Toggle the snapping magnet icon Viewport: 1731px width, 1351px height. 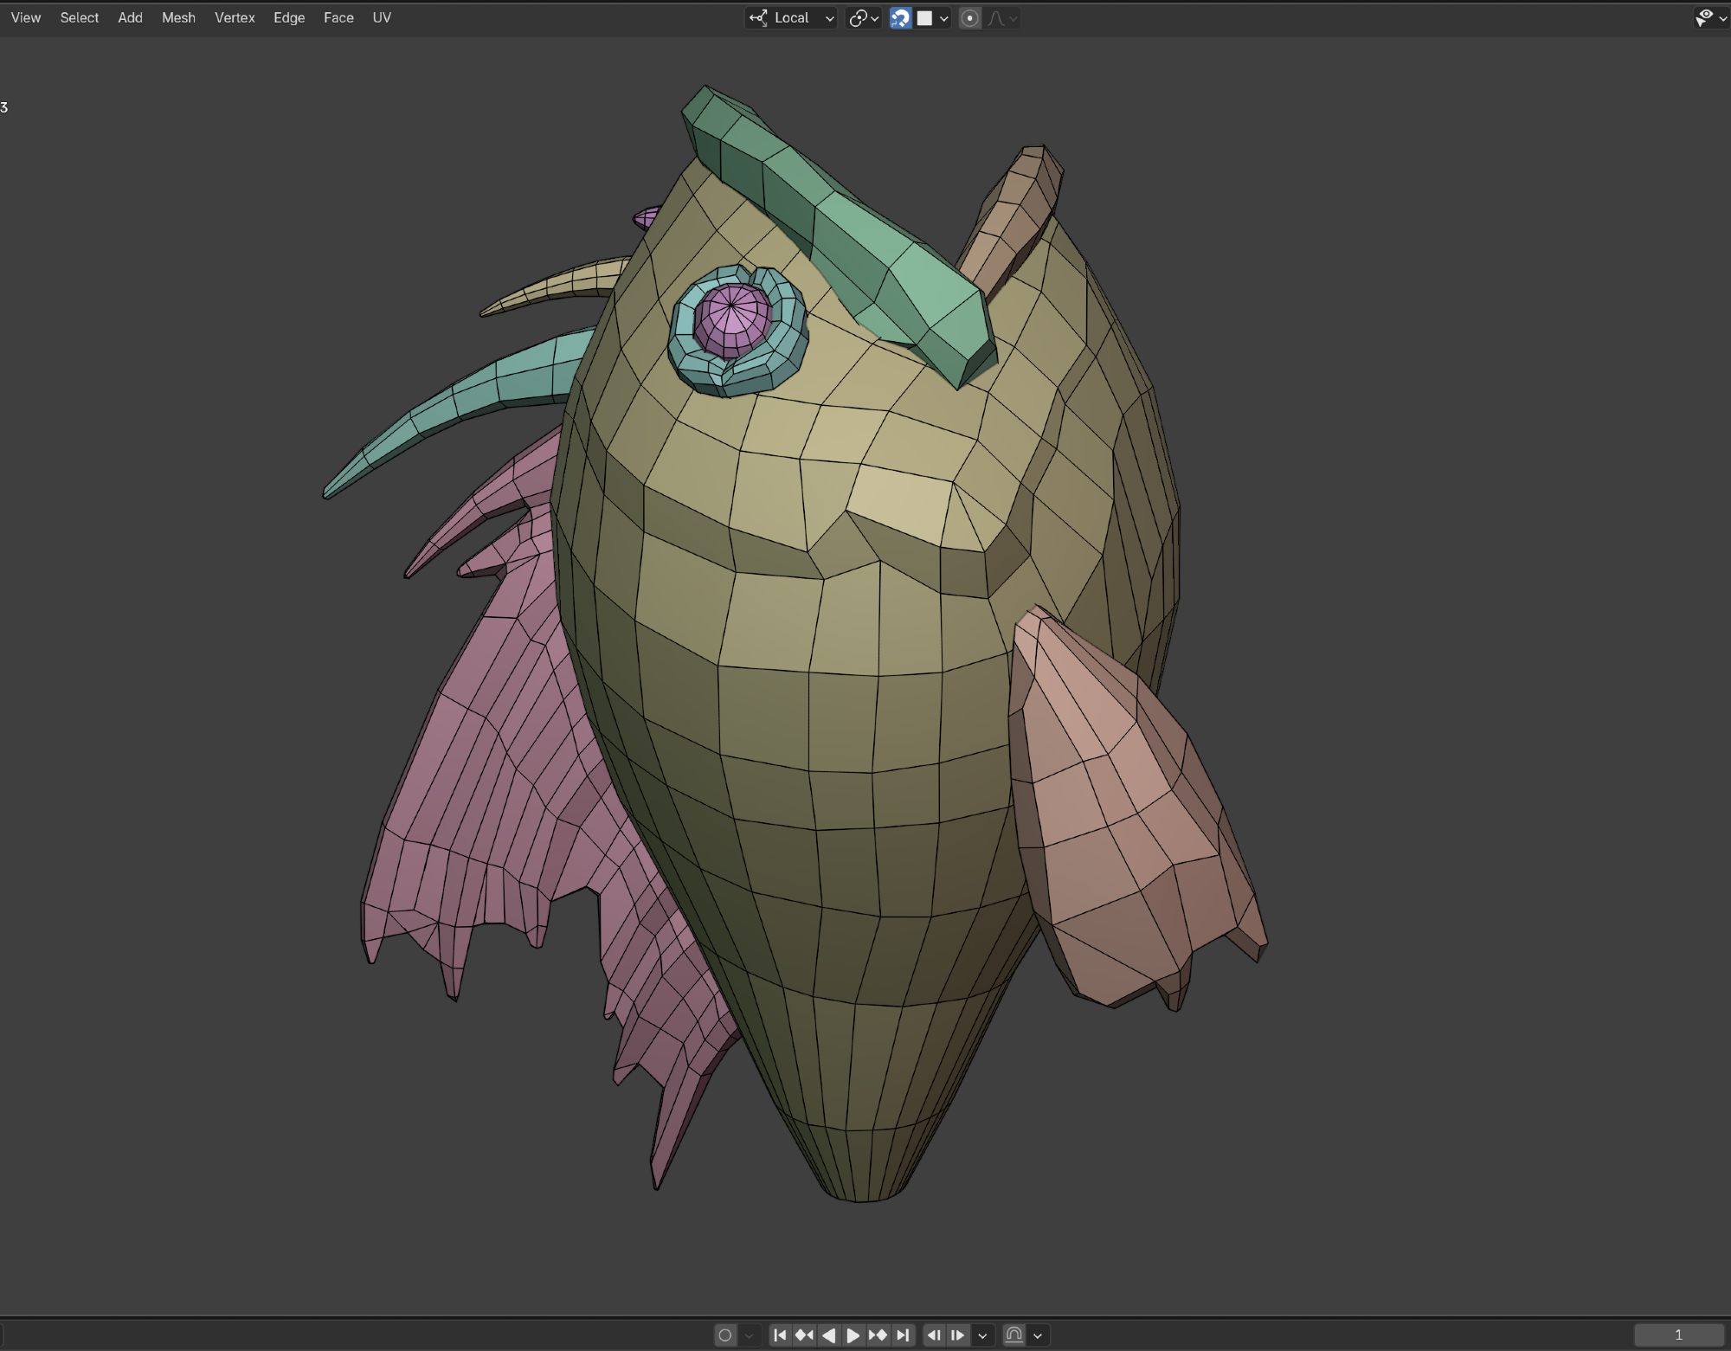click(900, 18)
